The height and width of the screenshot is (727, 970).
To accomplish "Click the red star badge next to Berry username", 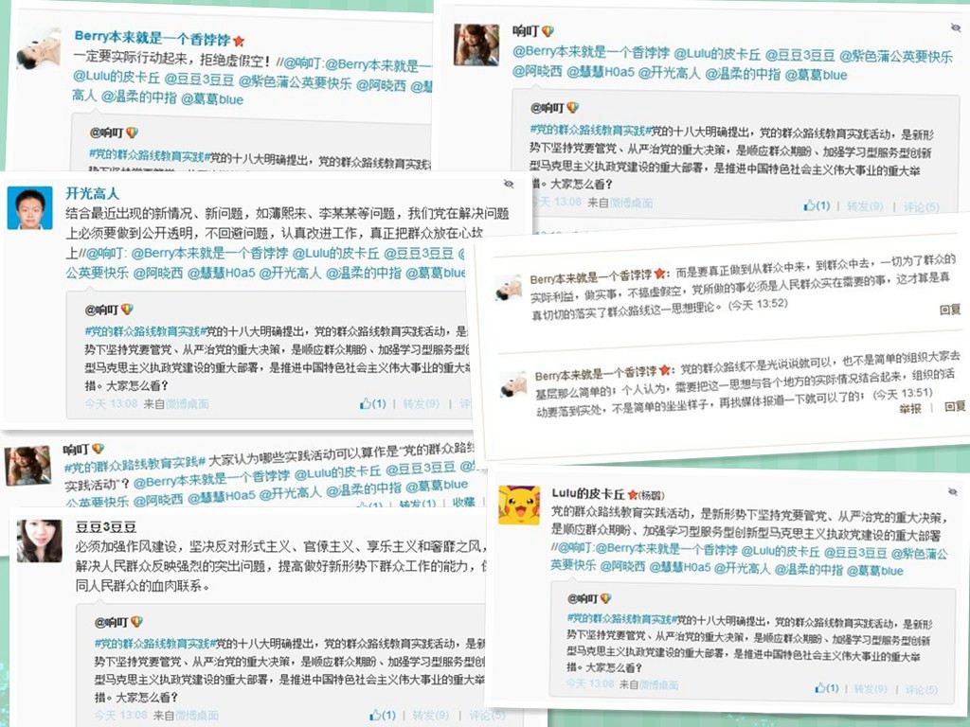I will pyautogui.click(x=240, y=41).
